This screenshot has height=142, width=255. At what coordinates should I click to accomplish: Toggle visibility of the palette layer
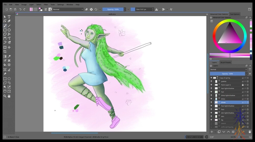(x=211, y=82)
